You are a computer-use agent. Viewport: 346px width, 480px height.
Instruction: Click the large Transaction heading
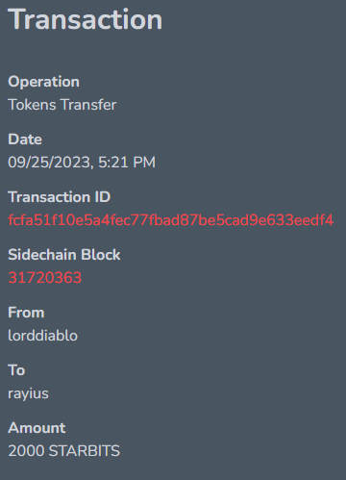click(x=86, y=20)
